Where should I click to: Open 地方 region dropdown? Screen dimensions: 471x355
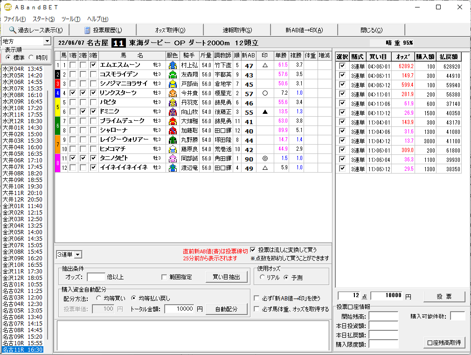click(x=47, y=41)
